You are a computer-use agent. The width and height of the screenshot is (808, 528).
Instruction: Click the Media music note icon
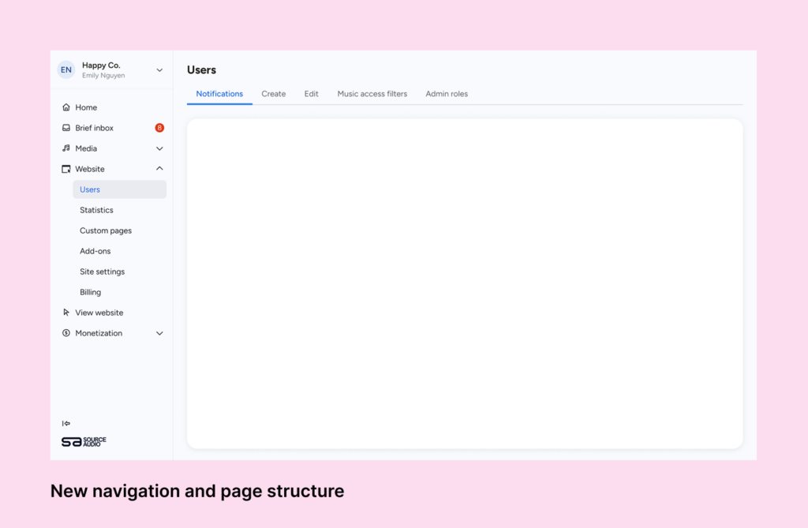(x=66, y=148)
